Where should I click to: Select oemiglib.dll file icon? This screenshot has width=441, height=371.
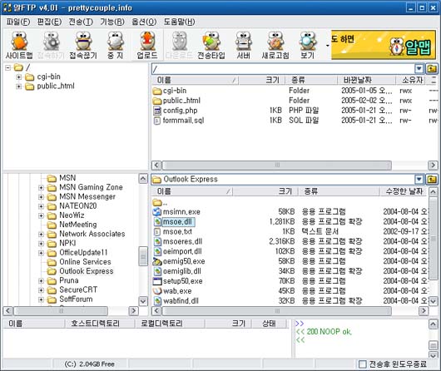pyautogui.click(x=157, y=271)
